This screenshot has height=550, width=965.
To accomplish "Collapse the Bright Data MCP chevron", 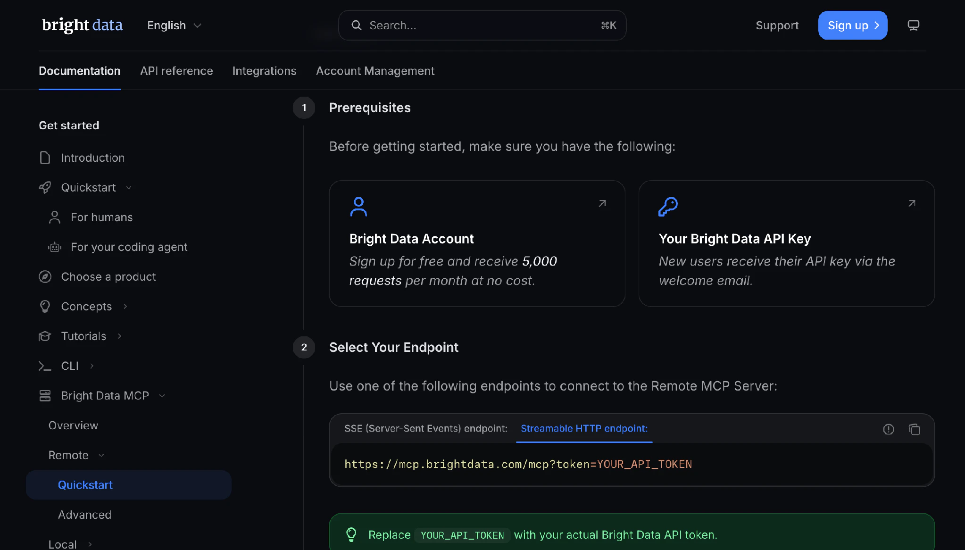I will [162, 396].
